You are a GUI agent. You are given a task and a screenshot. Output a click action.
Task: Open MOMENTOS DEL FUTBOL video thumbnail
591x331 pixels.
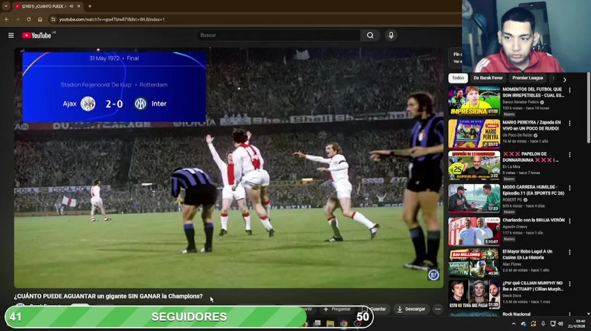474,101
